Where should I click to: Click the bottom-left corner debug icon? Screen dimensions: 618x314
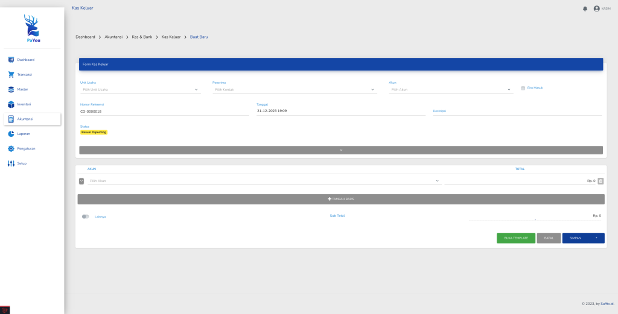click(5, 310)
